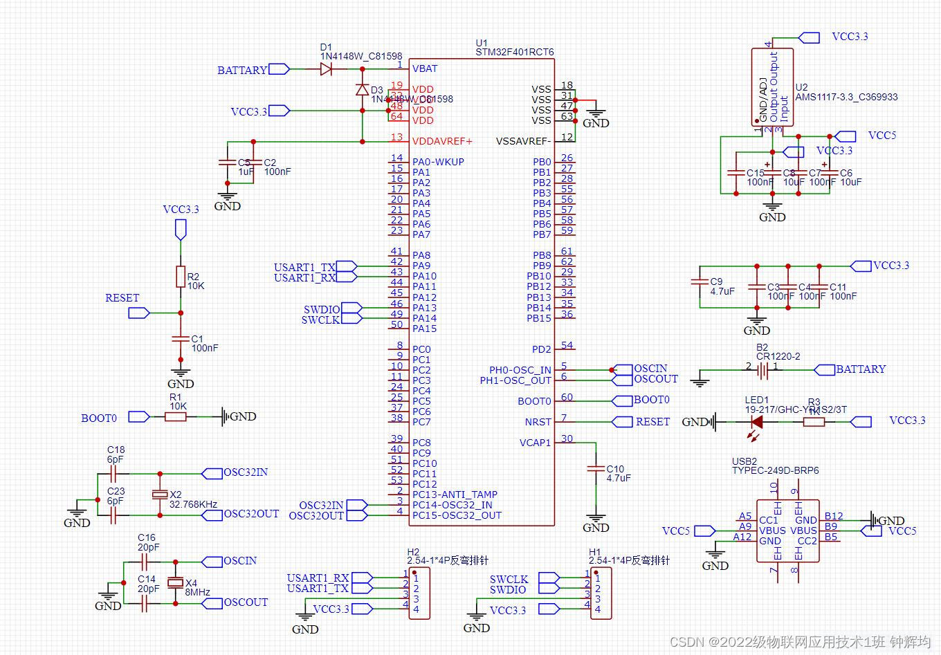The image size is (941, 655).
Task: Select pull-up resistor R2 10K
Action: (x=181, y=277)
